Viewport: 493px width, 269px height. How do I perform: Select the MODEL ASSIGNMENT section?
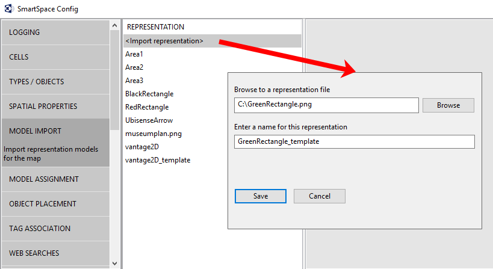coord(55,179)
